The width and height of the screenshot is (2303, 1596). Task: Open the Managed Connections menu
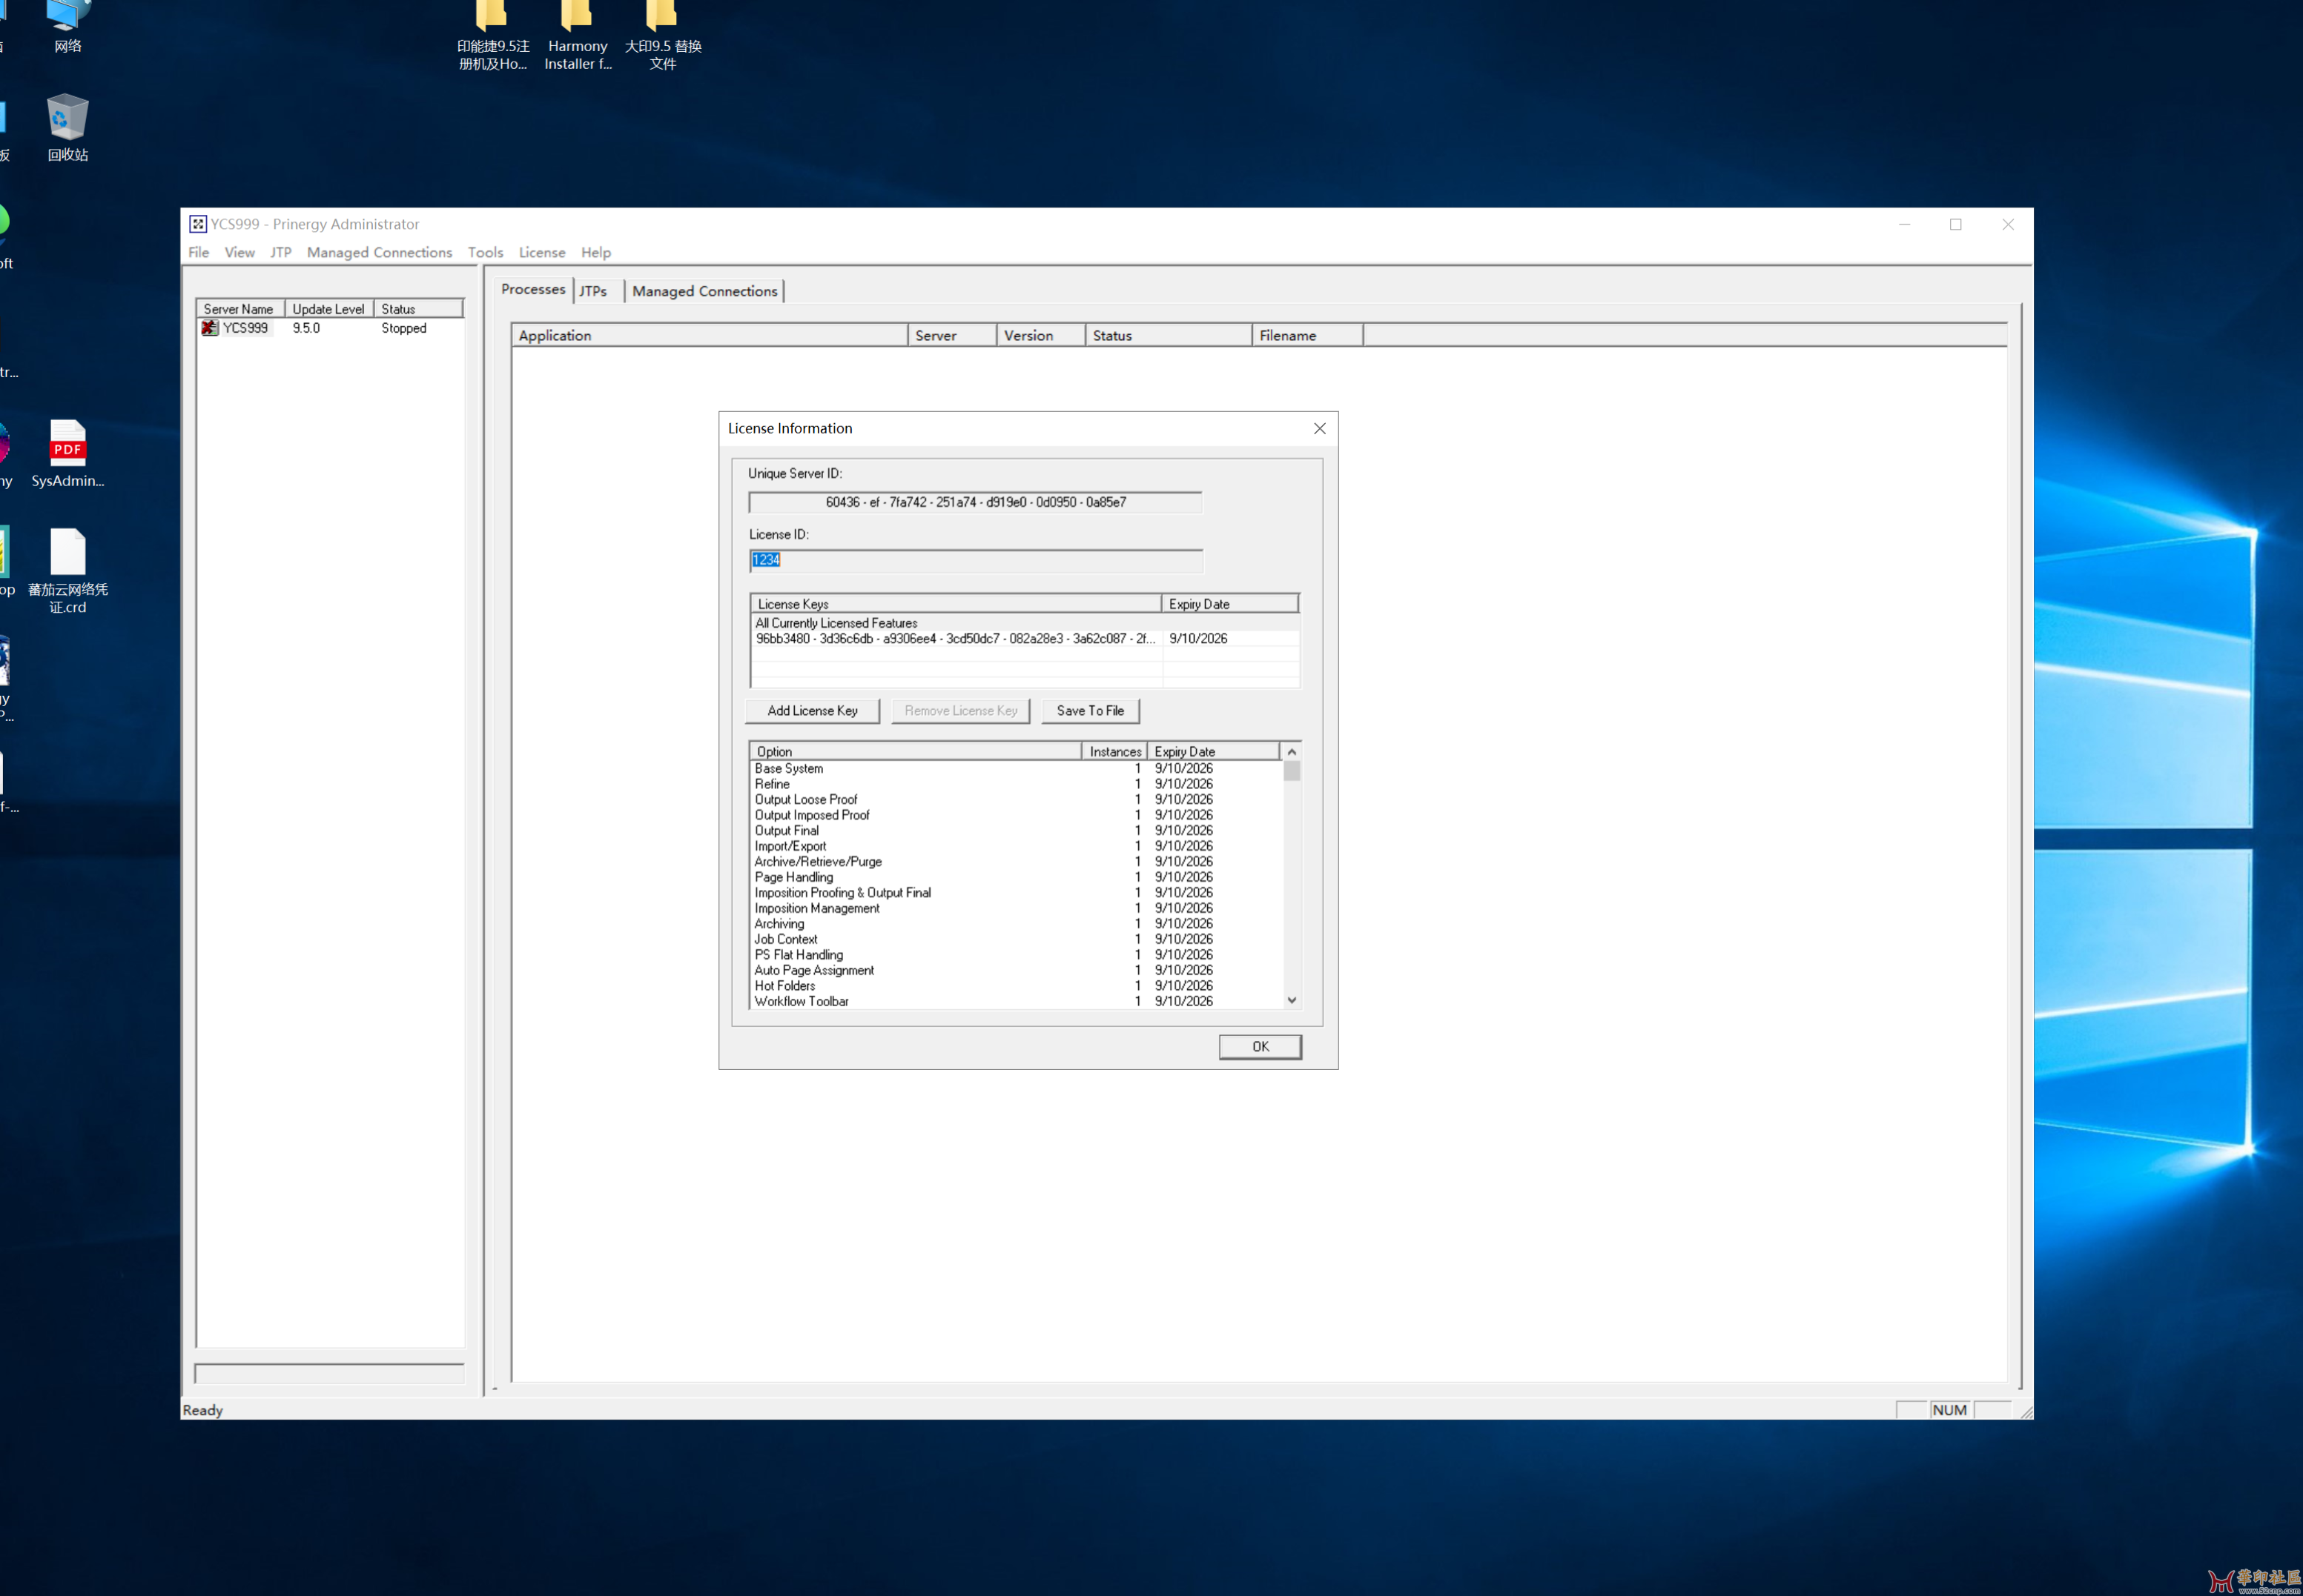[379, 252]
